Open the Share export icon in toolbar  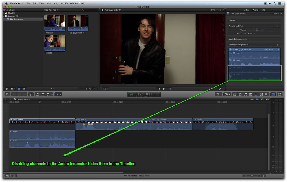280,94
